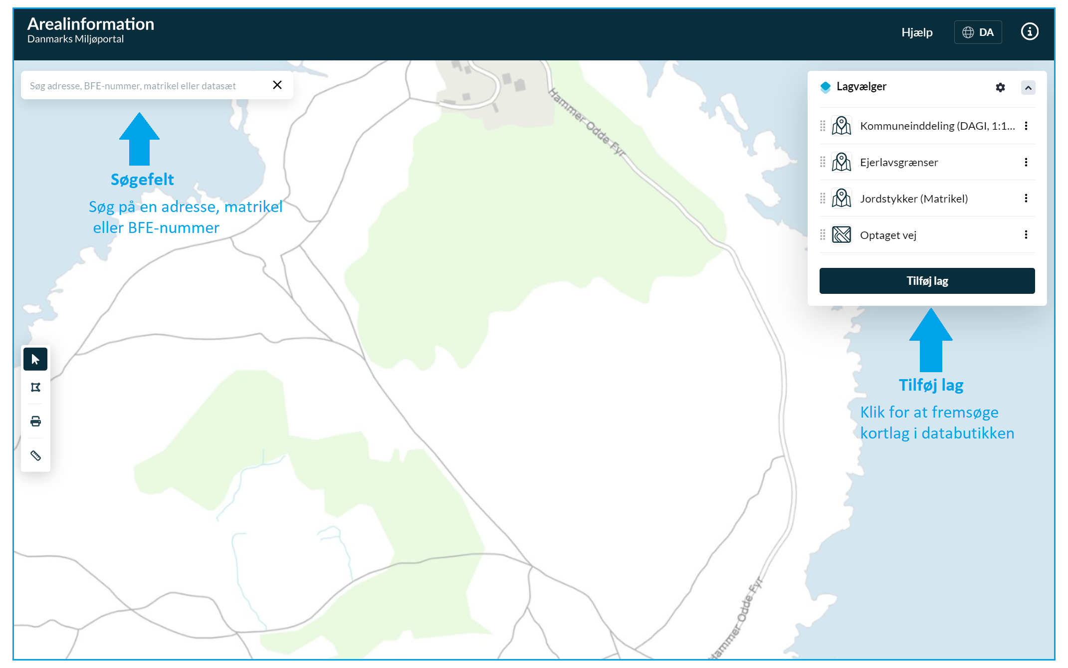This screenshot has height=668, width=1068.
Task: Click the Optaget vej layer icon
Action: (842, 234)
